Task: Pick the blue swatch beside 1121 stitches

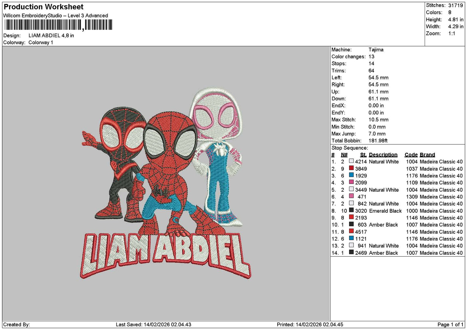Action: (x=351, y=238)
